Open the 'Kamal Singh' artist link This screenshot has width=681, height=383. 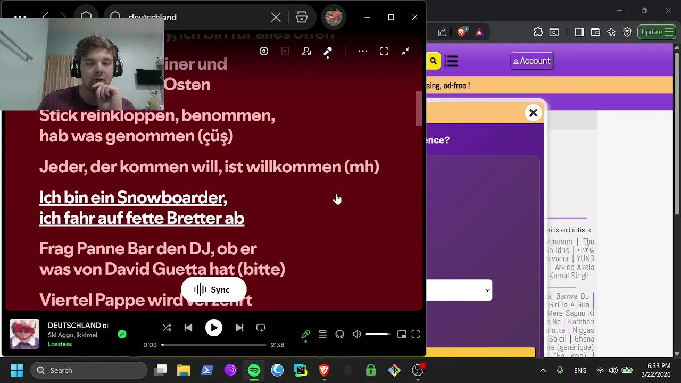[569, 276]
